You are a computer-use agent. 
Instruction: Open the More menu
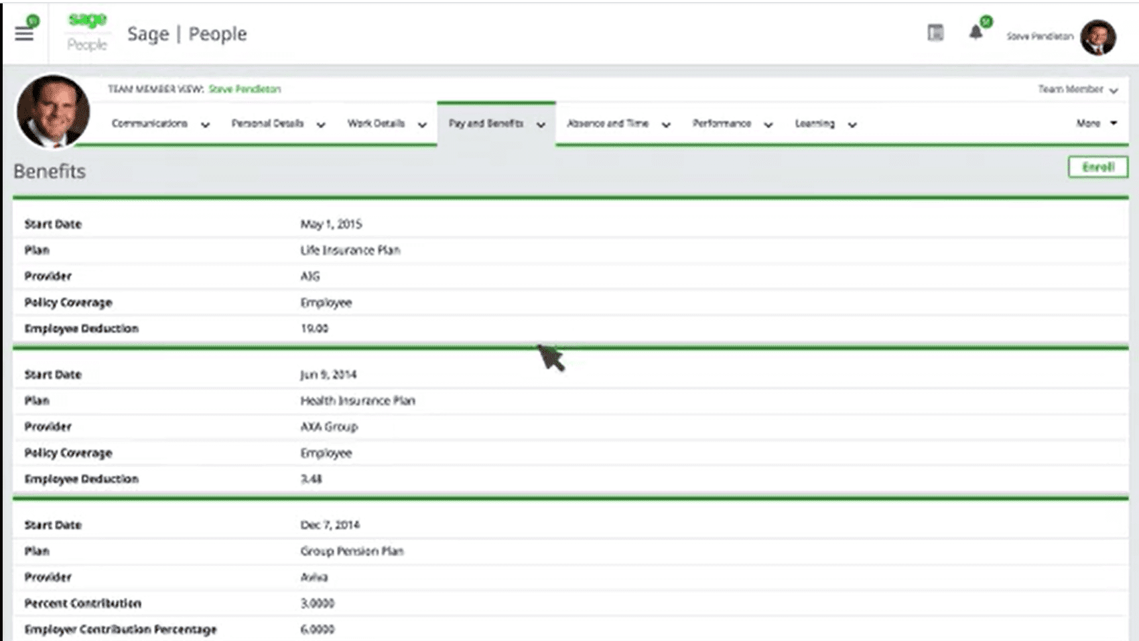pos(1095,124)
